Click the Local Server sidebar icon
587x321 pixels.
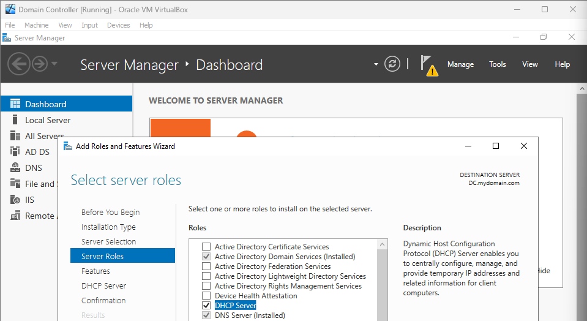15,120
